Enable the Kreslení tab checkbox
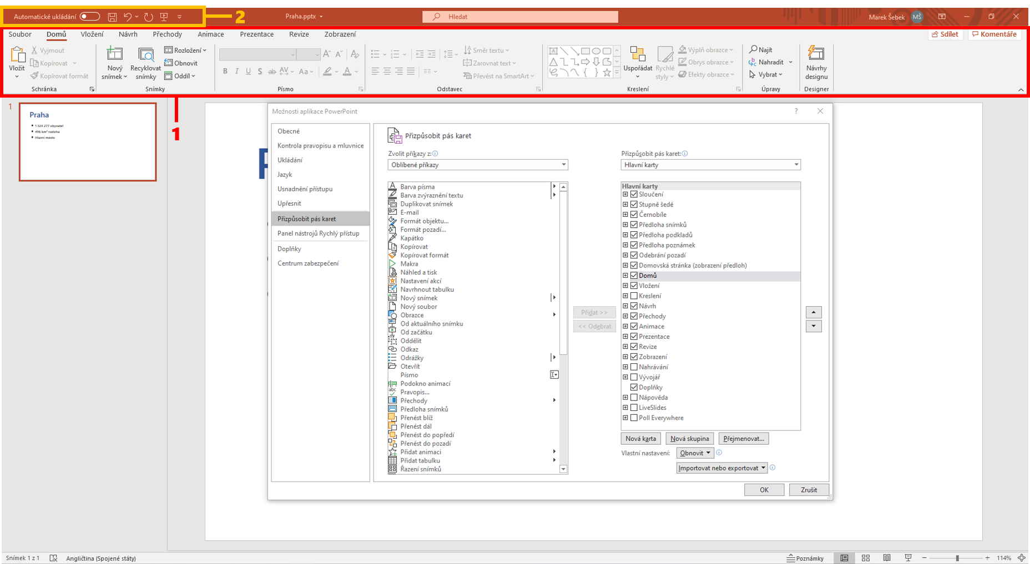The height and width of the screenshot is (564, 1030). [x=634, y=296]
